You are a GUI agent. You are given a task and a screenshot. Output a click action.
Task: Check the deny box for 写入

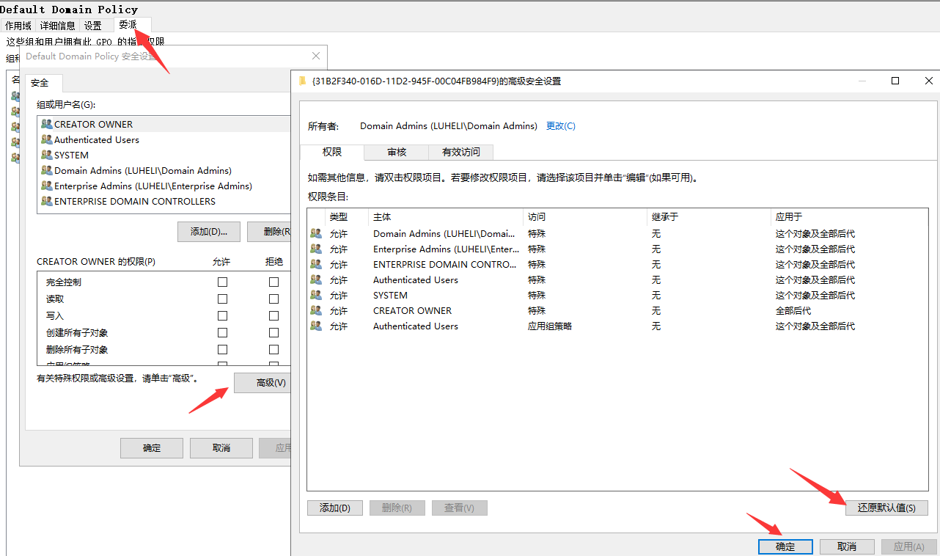tap(273, 315)
